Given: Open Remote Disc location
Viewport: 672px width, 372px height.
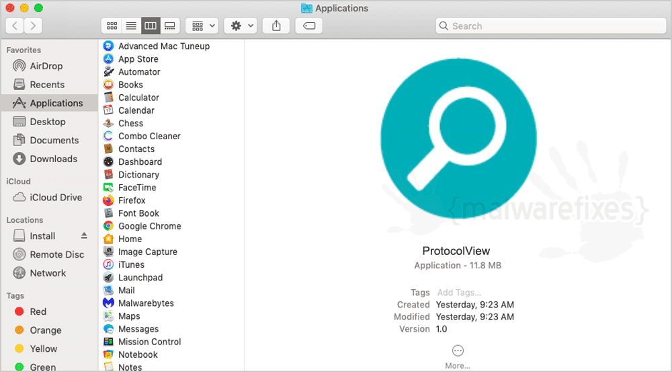Looking at the screenshot, I should tap(49, 254).
